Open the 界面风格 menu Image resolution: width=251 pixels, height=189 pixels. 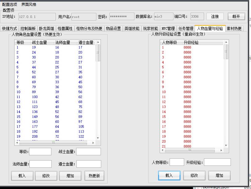click(29, 5)
